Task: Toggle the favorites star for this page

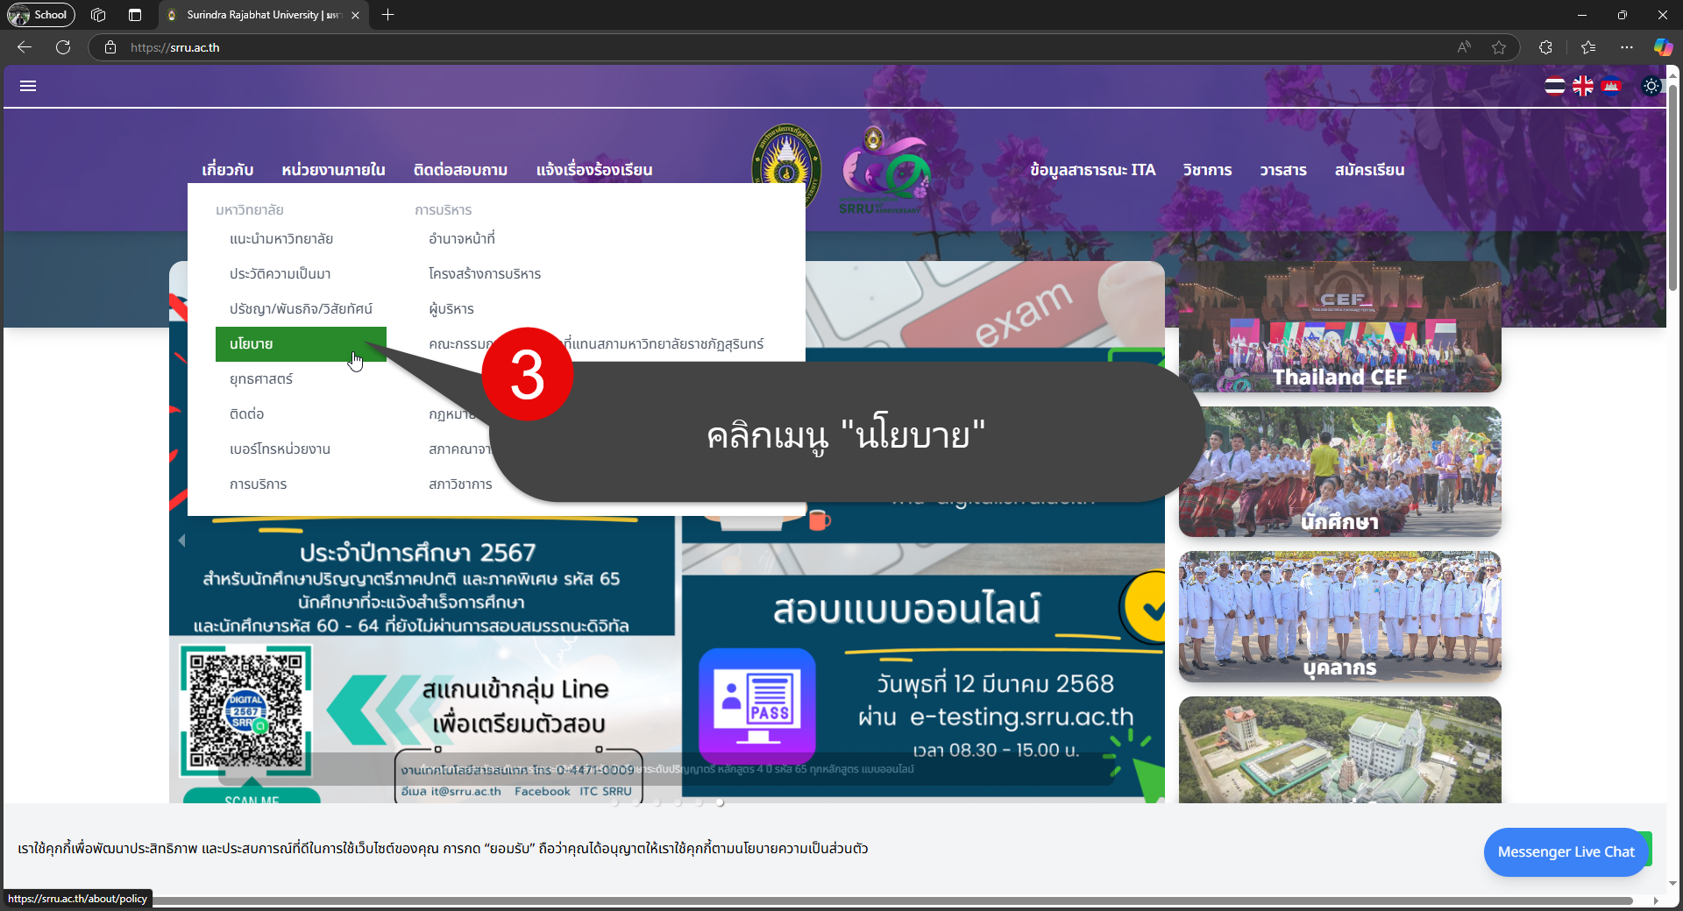Action: click(x=1499, y=47)
